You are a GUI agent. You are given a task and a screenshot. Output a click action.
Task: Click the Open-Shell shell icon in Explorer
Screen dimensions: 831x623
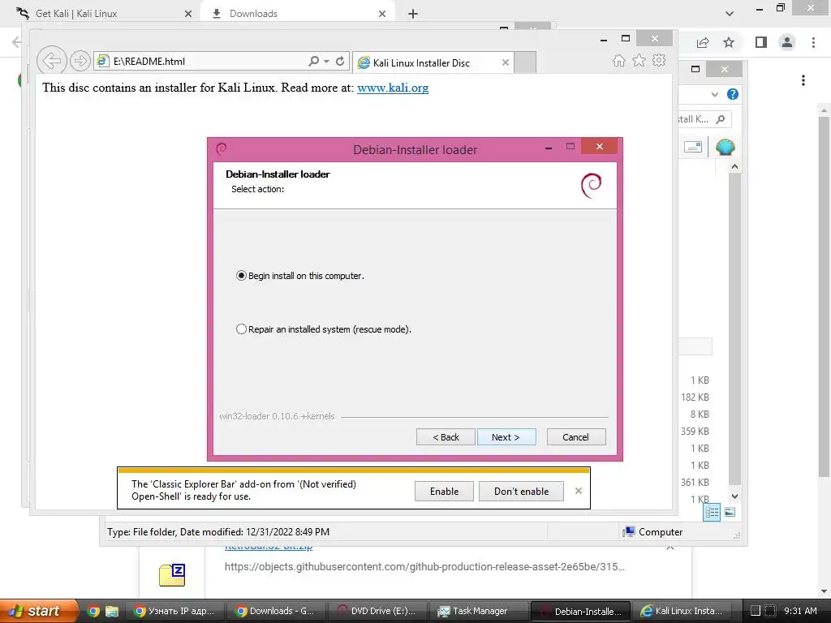coord(725,147)
